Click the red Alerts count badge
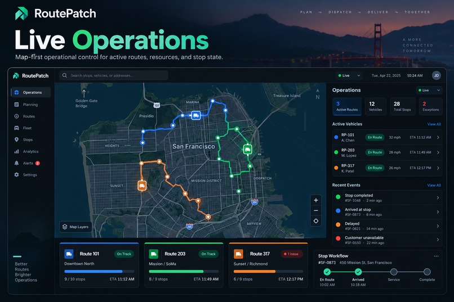This screenshot has width=454, height=302. click(x=37, y=163)
